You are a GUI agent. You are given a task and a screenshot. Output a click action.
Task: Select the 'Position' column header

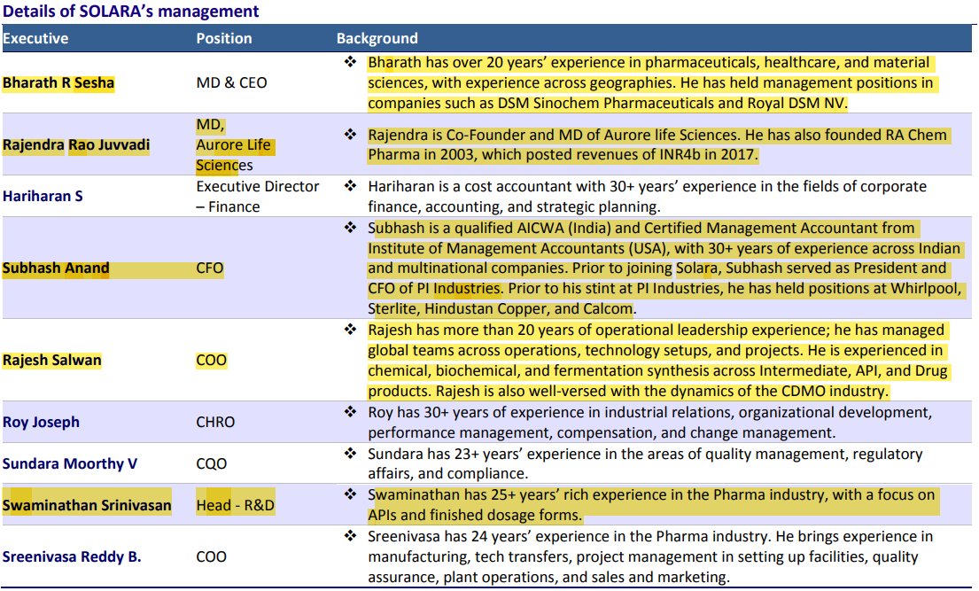pyautogui.click(x=224, y=38)
